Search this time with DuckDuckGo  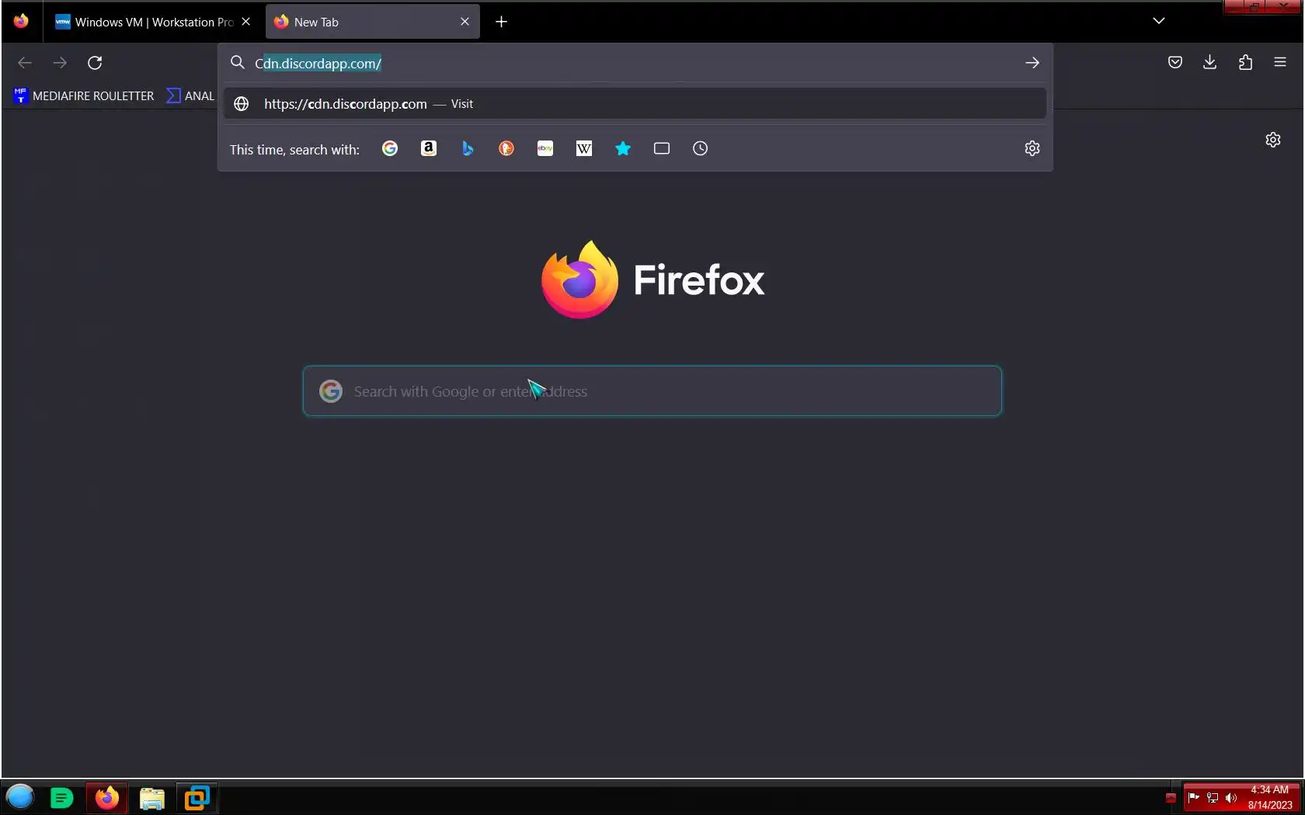(506, 148)
